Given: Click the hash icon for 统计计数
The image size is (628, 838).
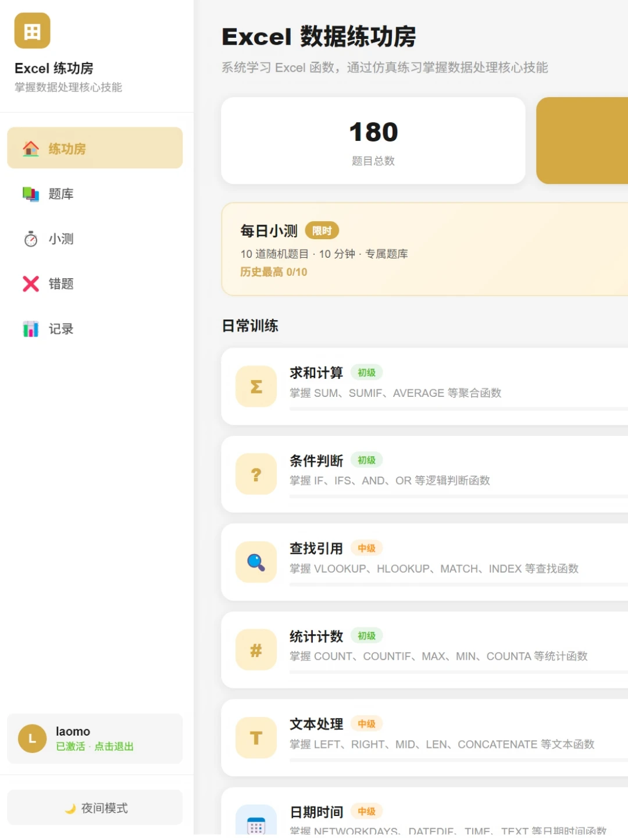Looking at the screenshot, I should [256, 650].
